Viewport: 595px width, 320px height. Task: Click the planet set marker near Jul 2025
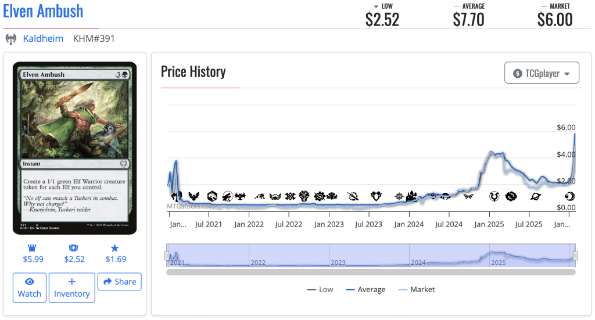[x=536, y=196]
